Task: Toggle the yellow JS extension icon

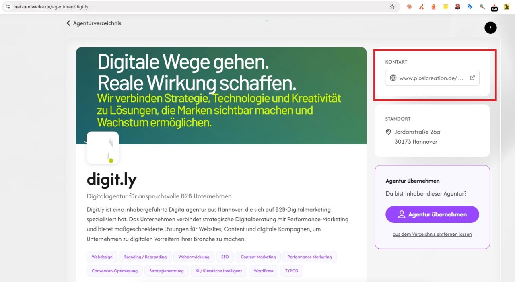Action: 507,7
